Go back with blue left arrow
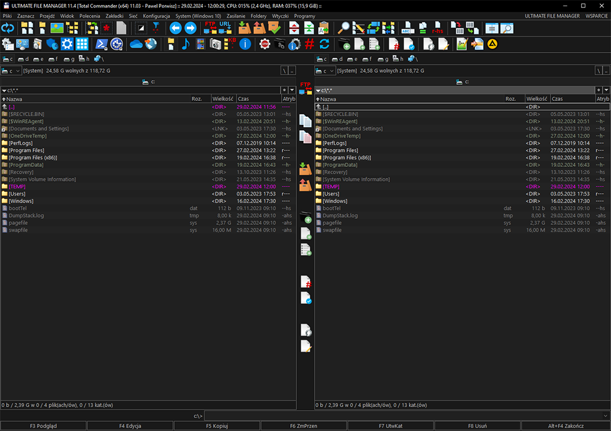This screenshot has width=611, height=431. tap(176, 28)
